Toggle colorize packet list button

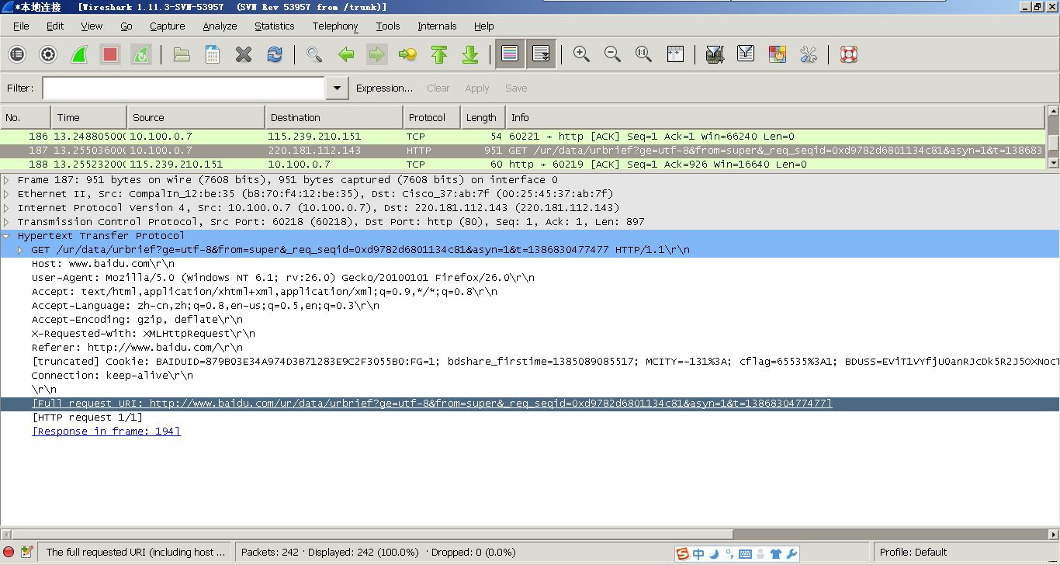coord(510,54)
